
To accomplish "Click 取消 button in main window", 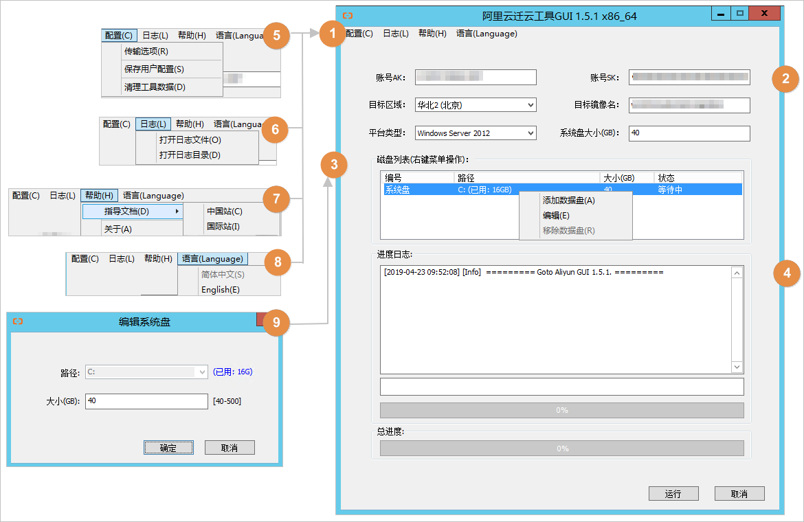I will pyautogui.click(x=739, y=493).
